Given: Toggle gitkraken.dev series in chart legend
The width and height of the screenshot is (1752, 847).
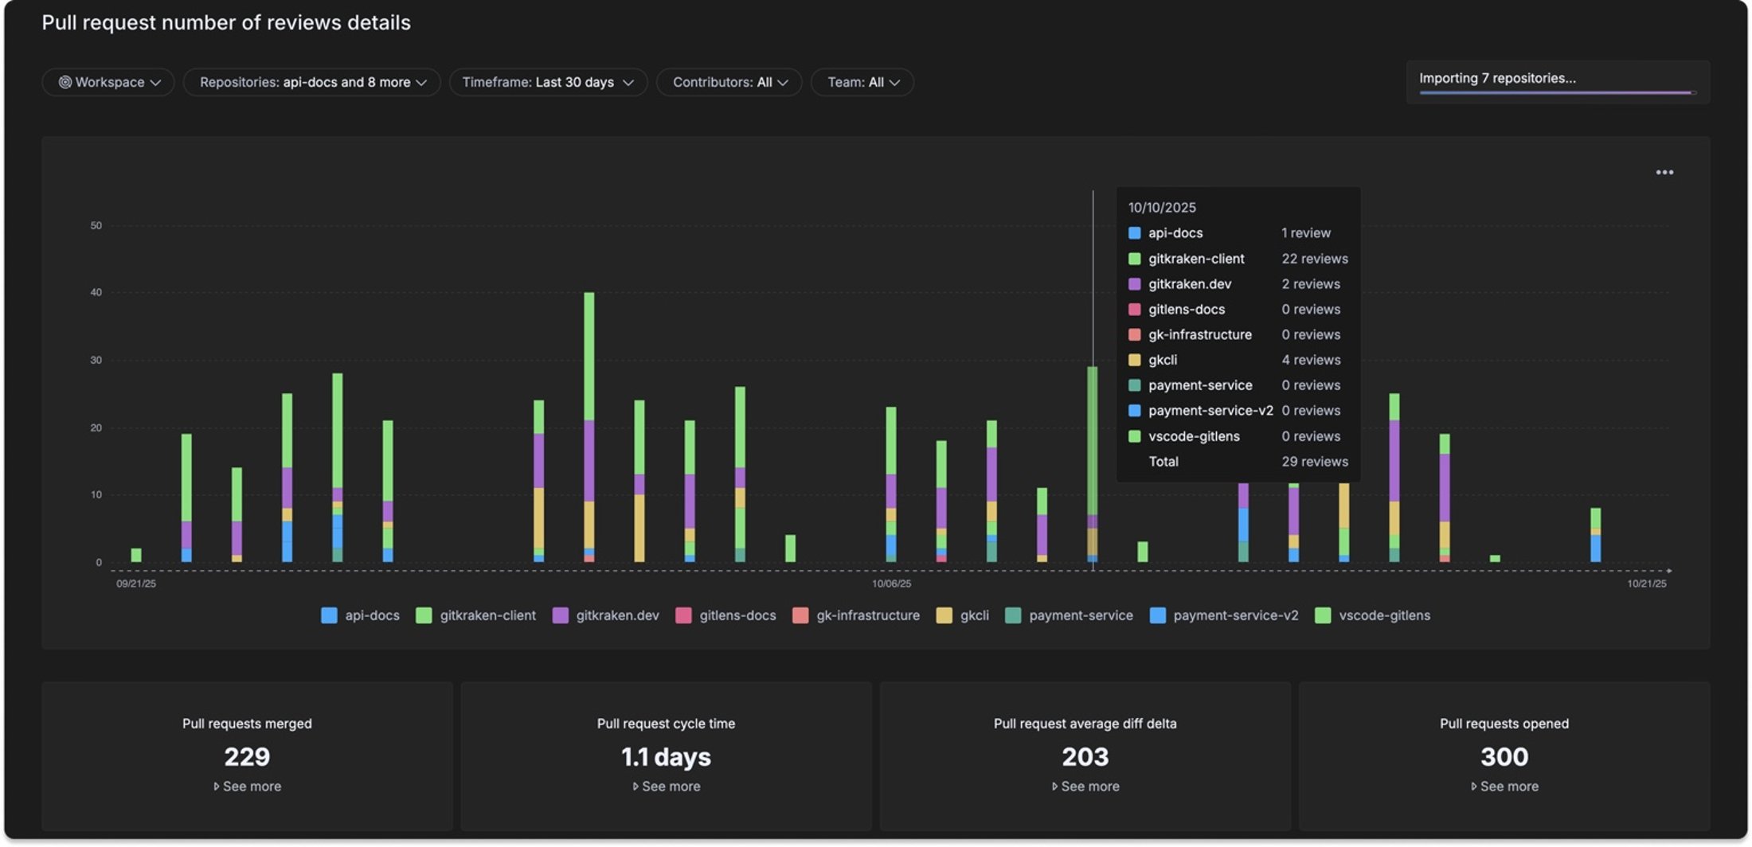Looking at the screenshot, I should pyautogui.click(x=606, y=615).
